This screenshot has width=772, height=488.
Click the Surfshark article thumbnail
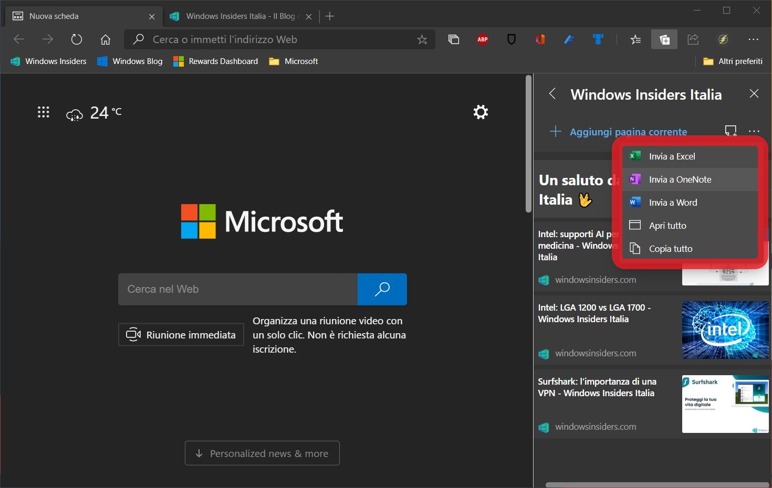point(725,404)
